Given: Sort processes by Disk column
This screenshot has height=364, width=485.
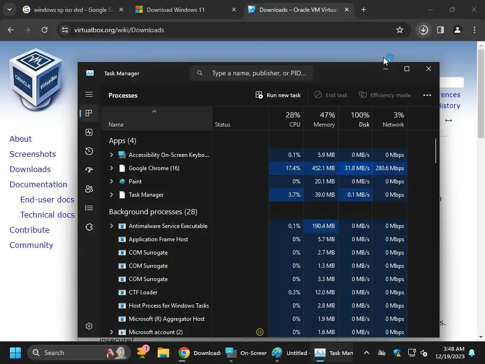Looking at the screenshot, I should click(x=355, y=119).
